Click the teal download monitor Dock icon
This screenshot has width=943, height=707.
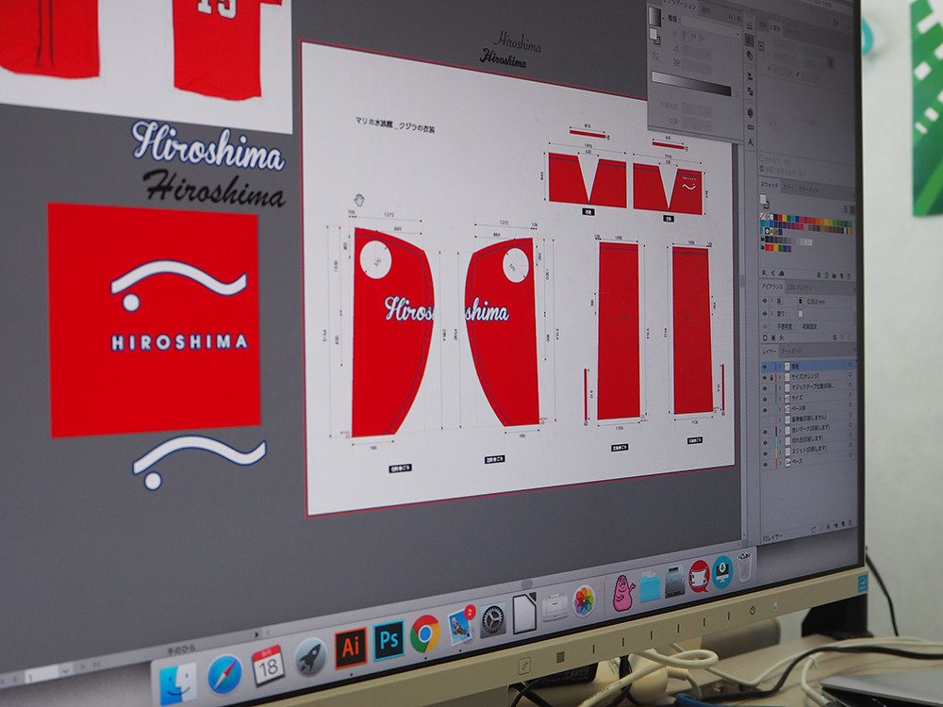coord(721,572)
